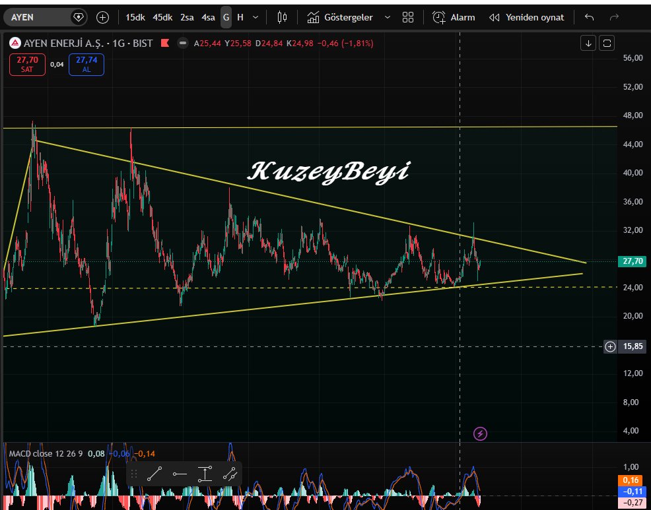Click the 27,70 SAT sell button
The image size is (651, 510).
(26, 64)
